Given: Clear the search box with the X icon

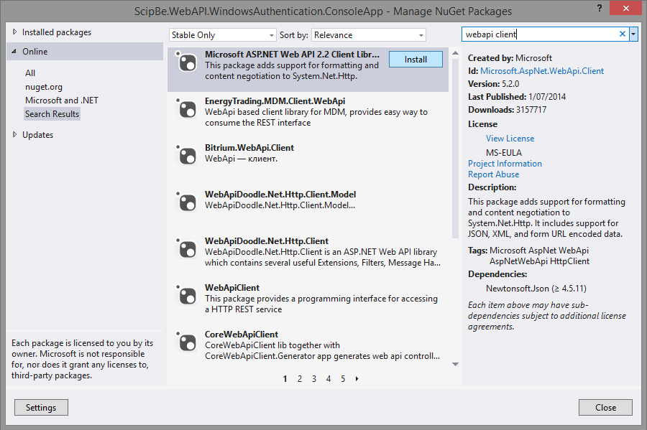Looking at the screenshot, I should tap(623, 34).
